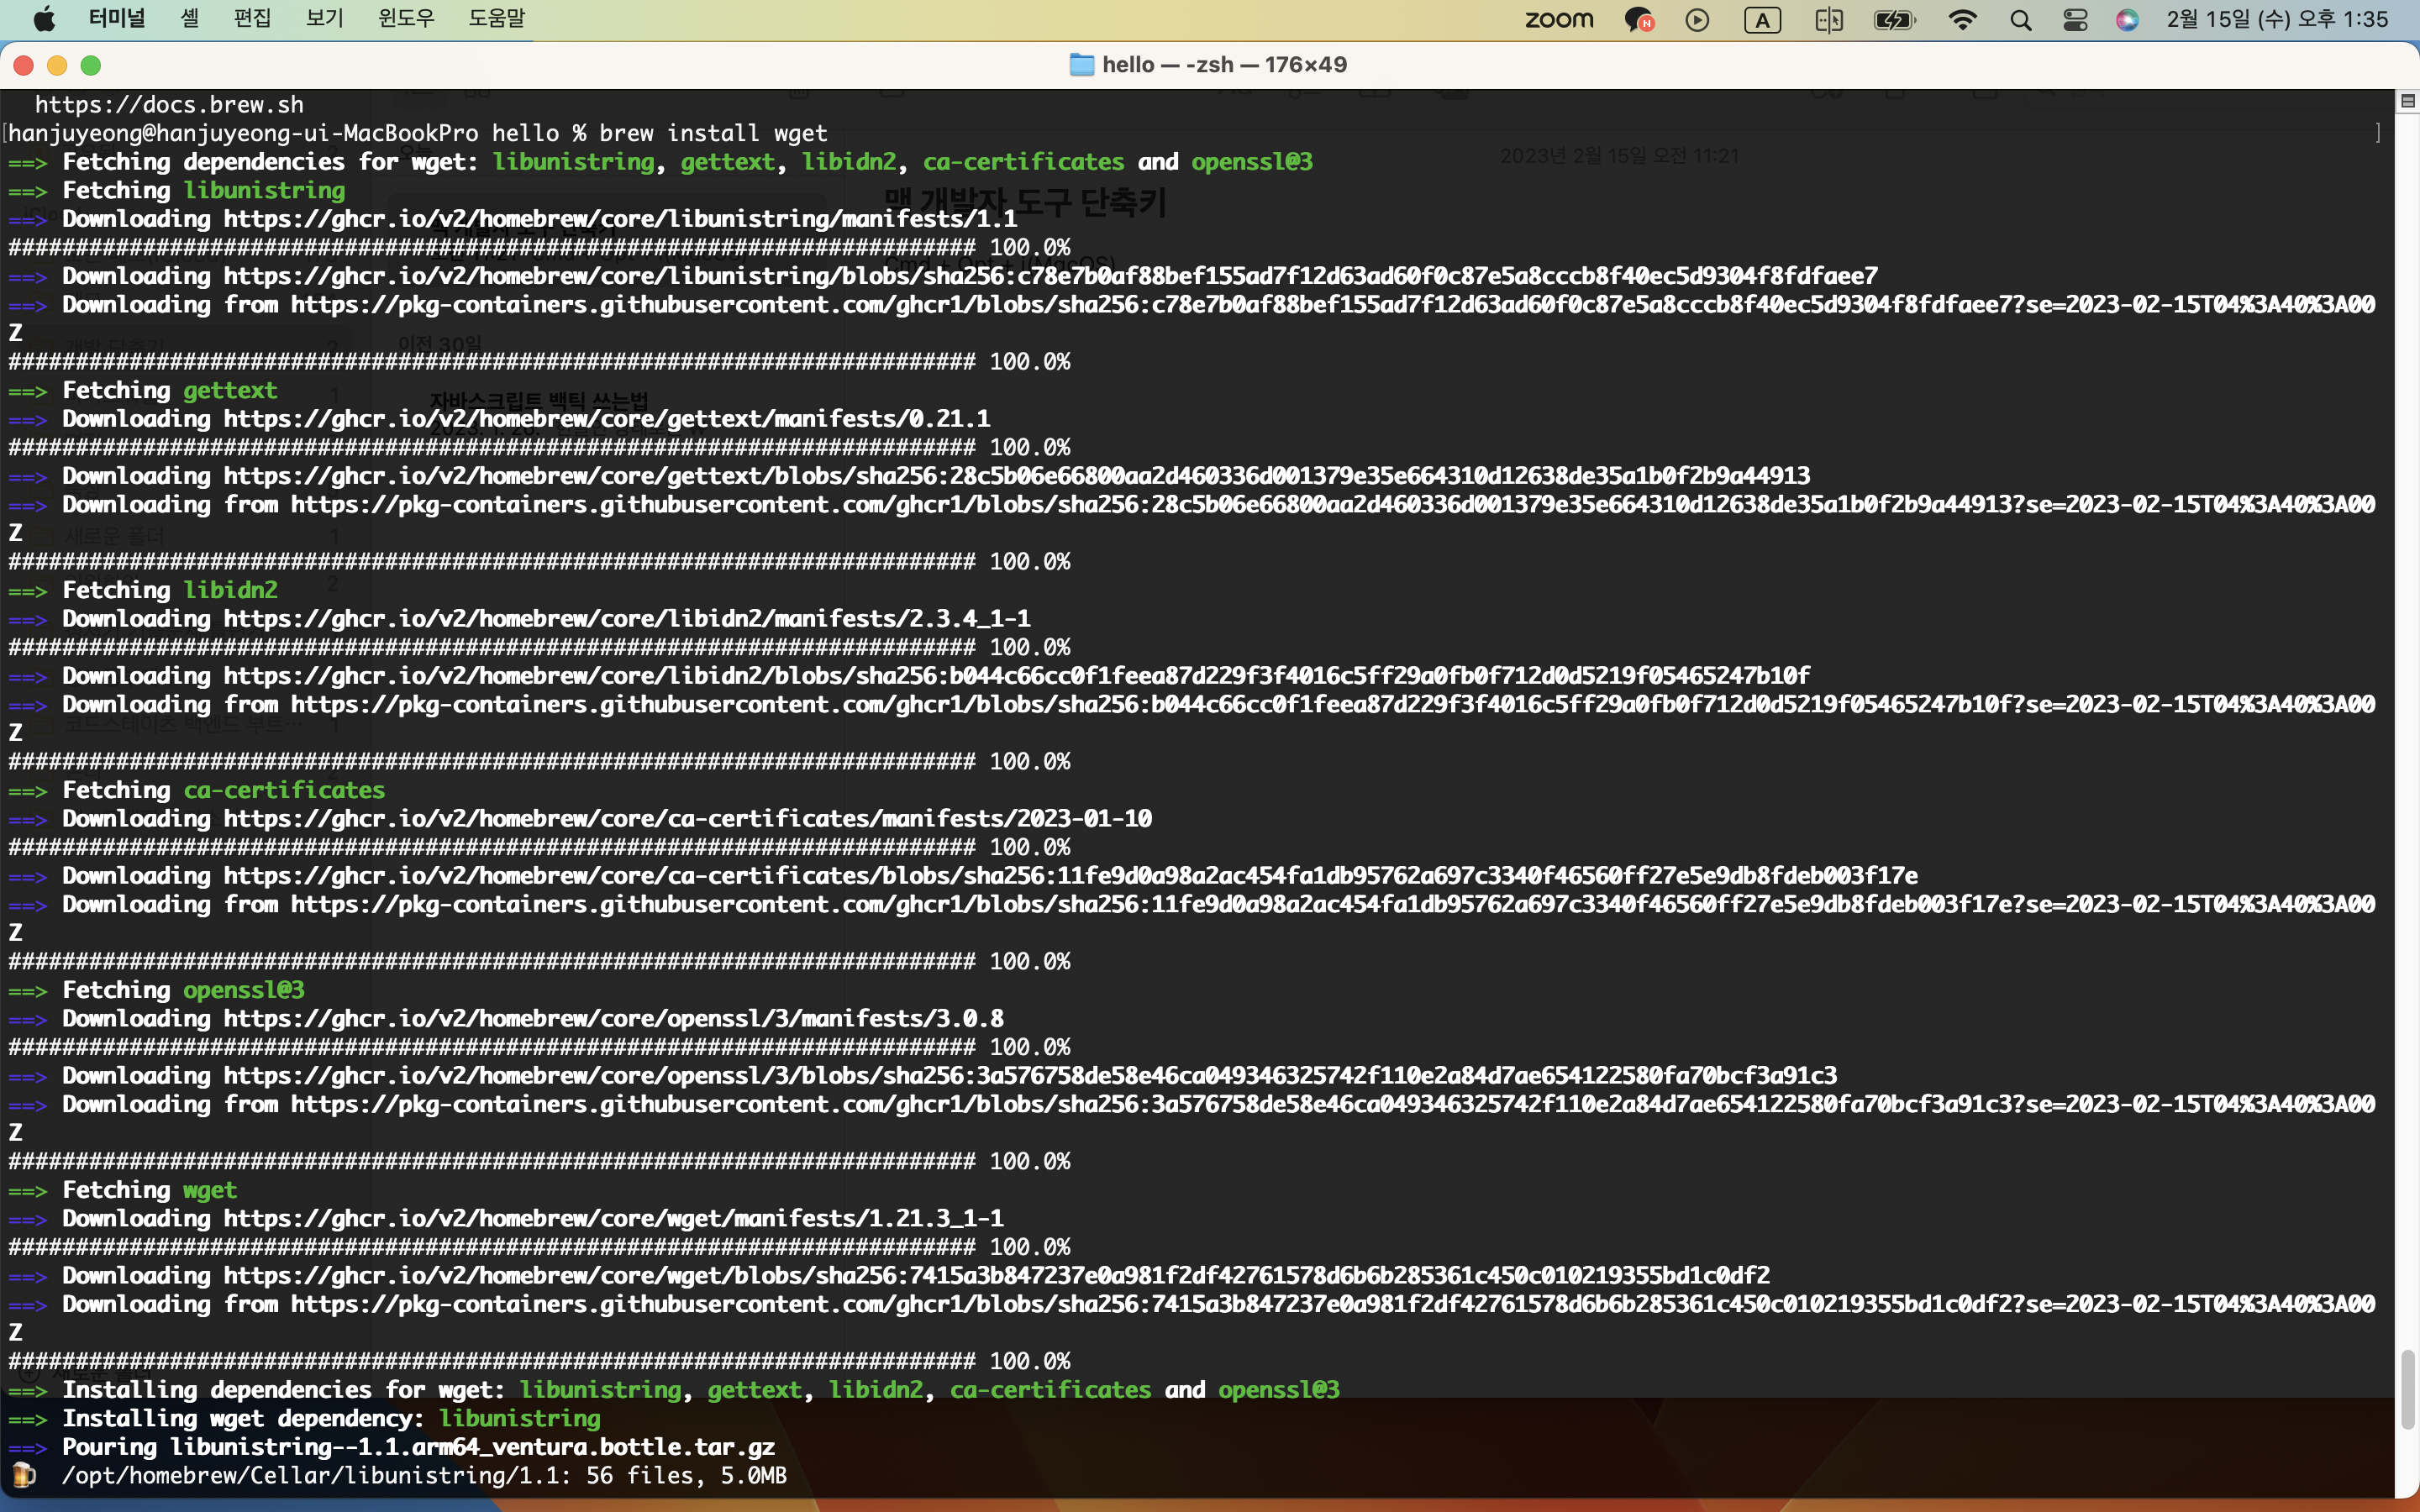Click the libunistring manifests/1.1 download URL
2420x1512 pixels.
click(620, 219)
